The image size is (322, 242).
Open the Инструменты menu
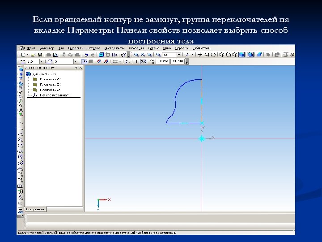[114, 48]
